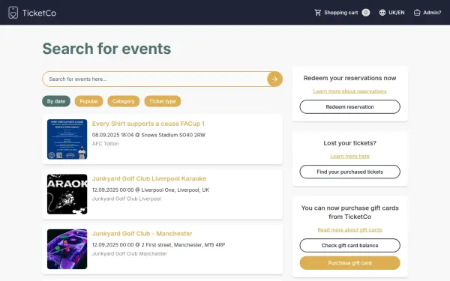Viewport: 450px width, 281px height.
Task: Click the Liverpool One, Liverpool, UK date line
Action: [x=151, y=190]
